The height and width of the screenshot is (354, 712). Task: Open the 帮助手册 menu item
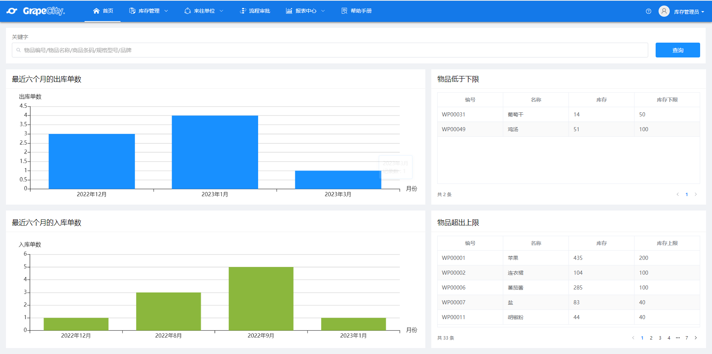tap(356, 11)
